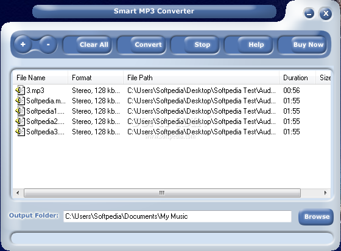Click the horizontal scrollbar right arrow

pyautogui.click(x=325, y=193)
